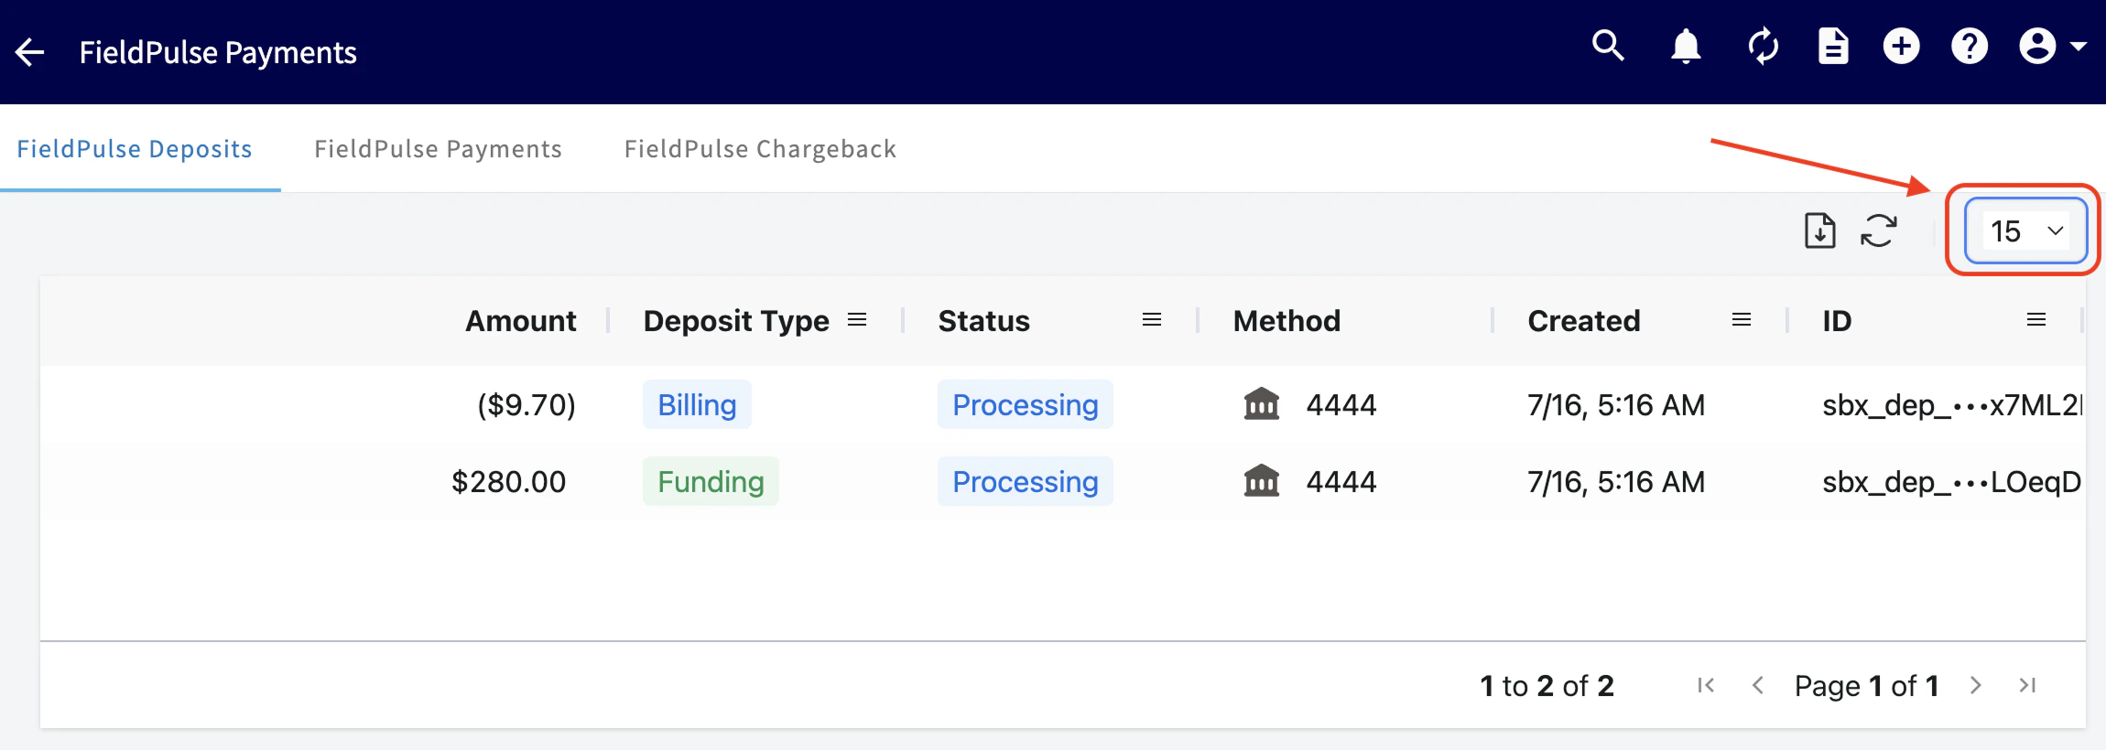Click created date in Funding row

pos(1616,481)
